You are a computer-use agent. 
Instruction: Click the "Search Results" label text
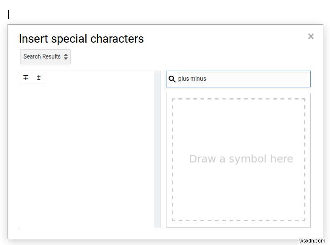click(42, 57)
